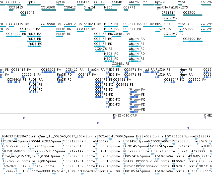Click the RpS29-PB protein label
This screenshot has width=212, height=175.
coord(163,70)
